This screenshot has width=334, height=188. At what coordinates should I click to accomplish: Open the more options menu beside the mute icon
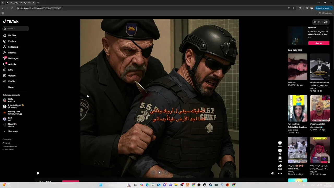(280, 173)
